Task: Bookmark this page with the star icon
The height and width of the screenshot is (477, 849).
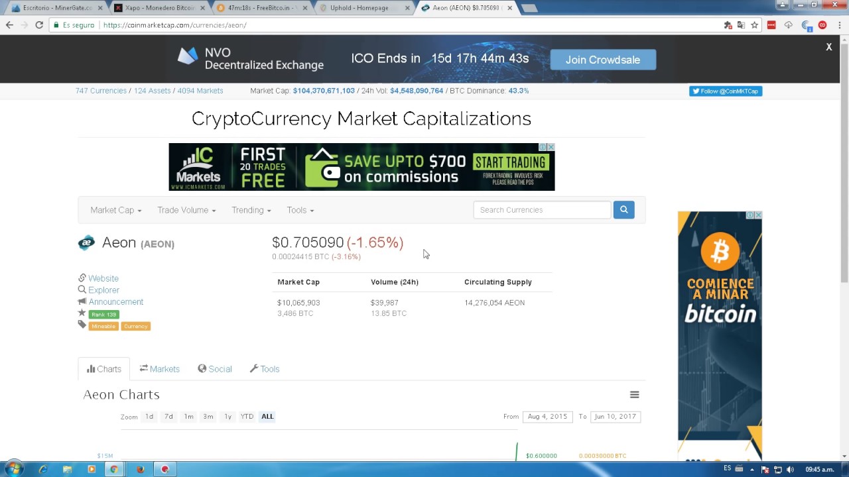Action: (754, 25)
